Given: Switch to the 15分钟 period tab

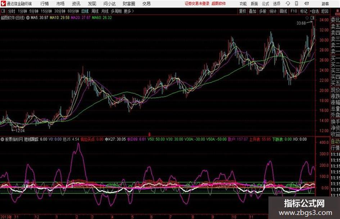Looking at the screenshot, I should coord(46,11).
